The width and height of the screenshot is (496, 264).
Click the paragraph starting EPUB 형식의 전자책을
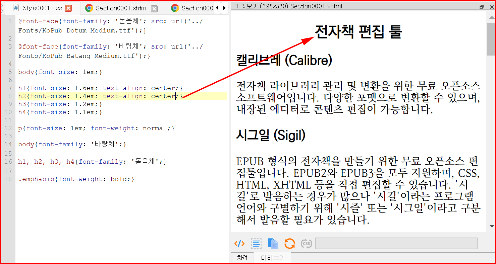point(358,190)
